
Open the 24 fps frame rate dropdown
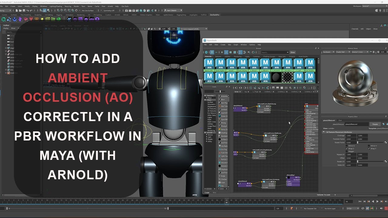[x=353, y=208]
